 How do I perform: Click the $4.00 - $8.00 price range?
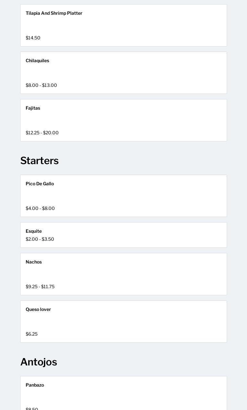[40, 208]
